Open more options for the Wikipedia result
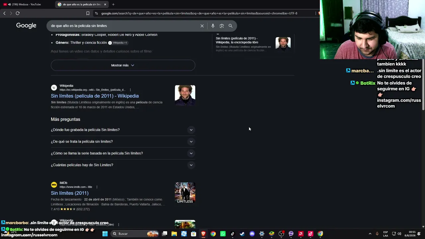 130,90
